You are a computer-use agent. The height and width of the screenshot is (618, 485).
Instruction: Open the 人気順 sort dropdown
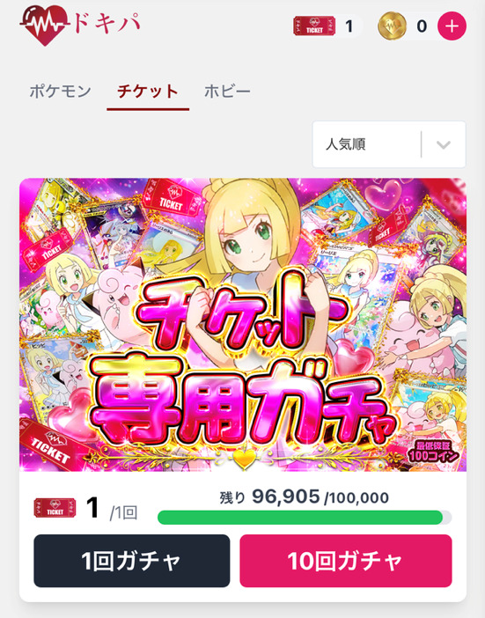389,144
